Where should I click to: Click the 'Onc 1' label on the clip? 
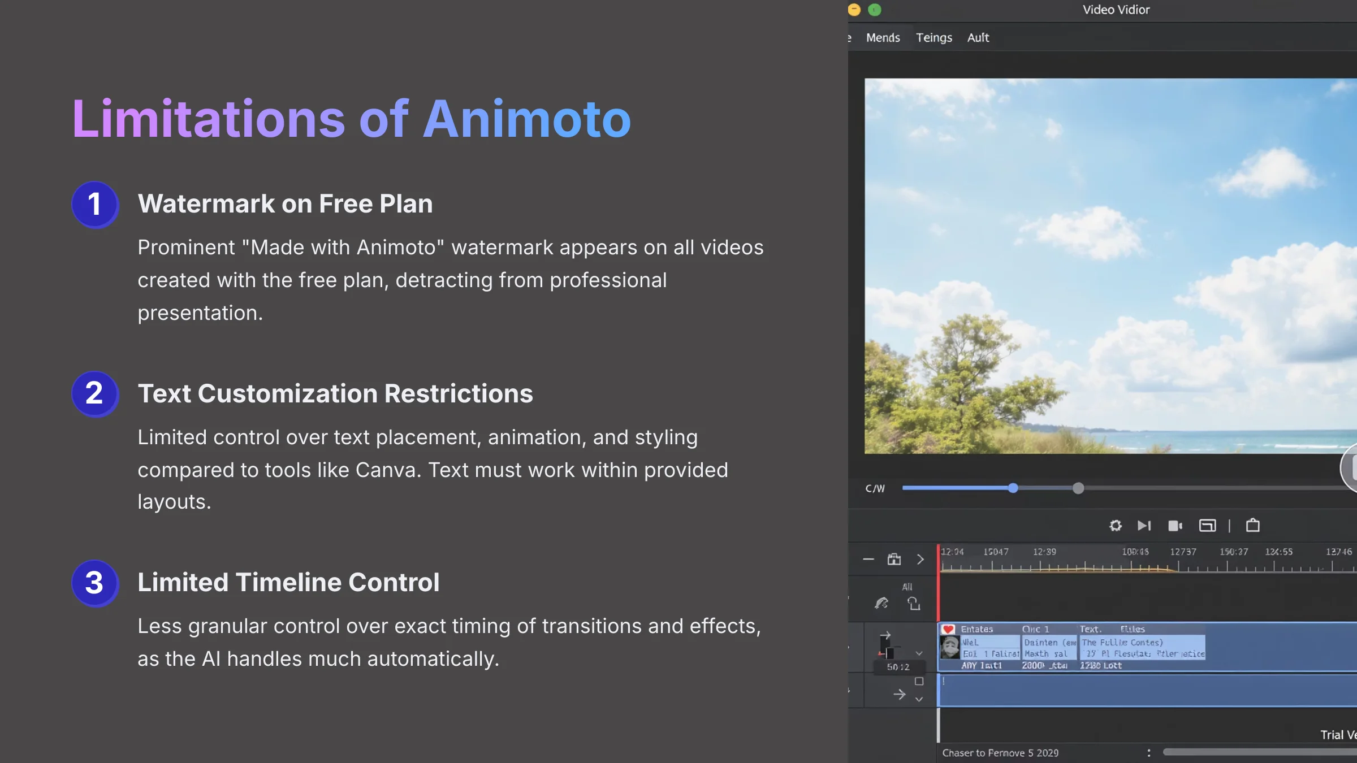1035,629
